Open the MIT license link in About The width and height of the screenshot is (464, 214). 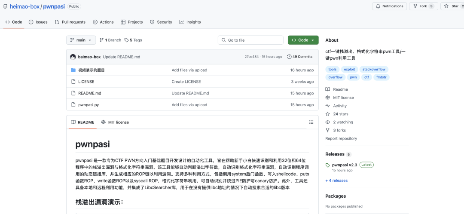pyautogui.click(x=340, y=98)
